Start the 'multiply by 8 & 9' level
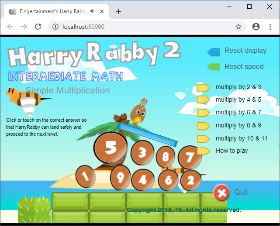 [x=239, y=125]
